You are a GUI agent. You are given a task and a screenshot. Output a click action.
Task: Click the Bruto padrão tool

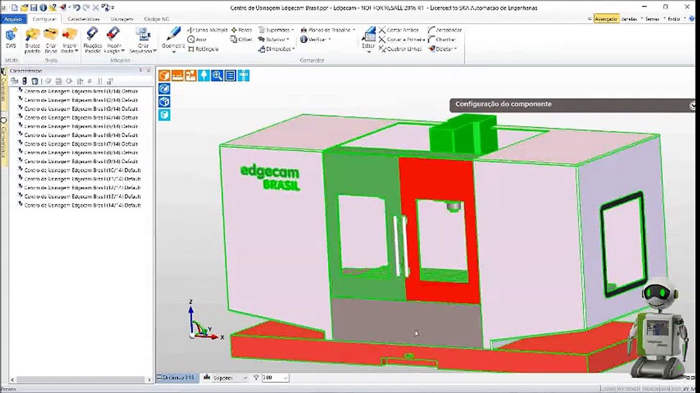click(32, 40)
